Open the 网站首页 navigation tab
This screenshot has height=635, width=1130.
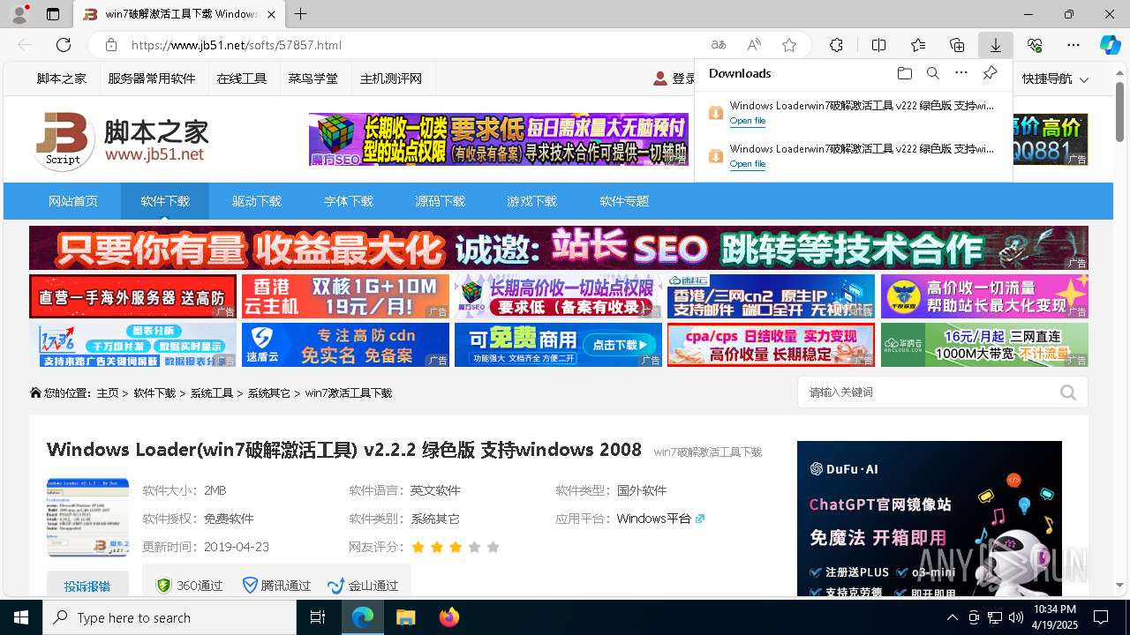click(73, 201)
